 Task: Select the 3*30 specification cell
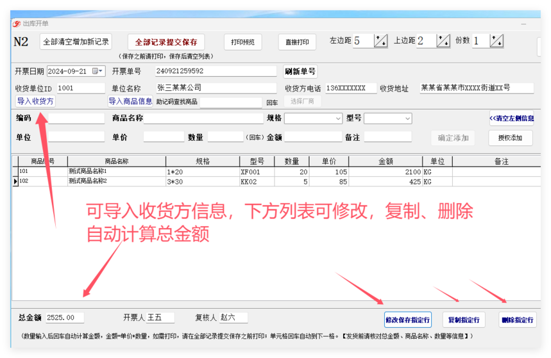[x=203, y=181]
